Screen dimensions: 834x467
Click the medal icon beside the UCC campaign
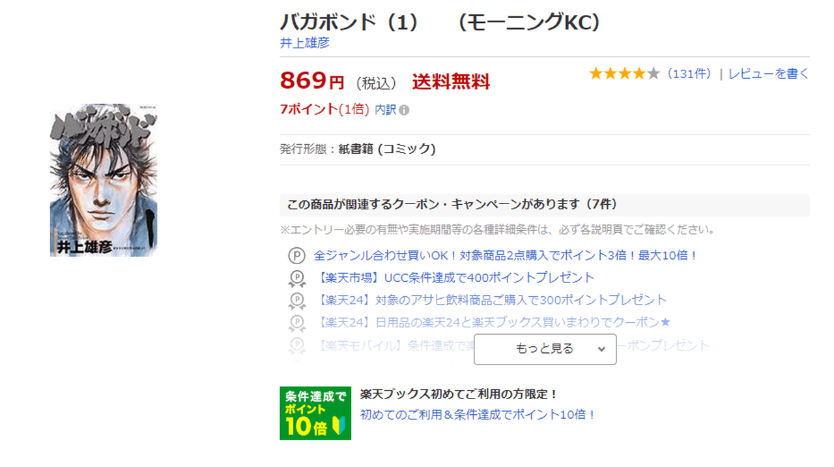click(296, 279)
